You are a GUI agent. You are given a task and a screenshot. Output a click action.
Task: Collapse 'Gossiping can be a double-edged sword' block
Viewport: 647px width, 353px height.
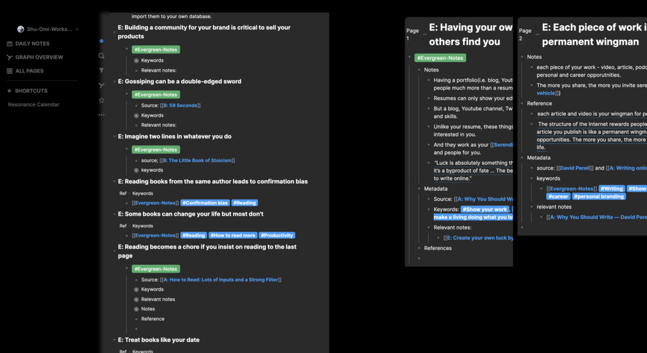115,82
